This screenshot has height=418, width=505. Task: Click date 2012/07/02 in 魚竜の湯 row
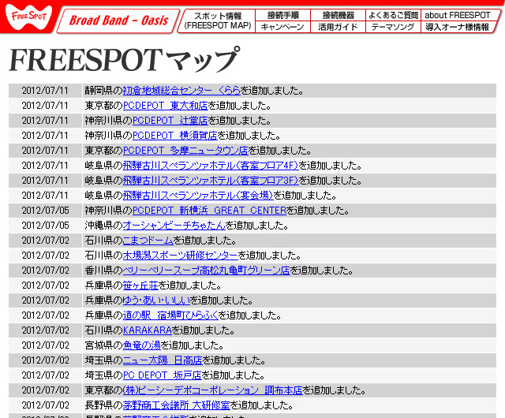coord(45,345)
